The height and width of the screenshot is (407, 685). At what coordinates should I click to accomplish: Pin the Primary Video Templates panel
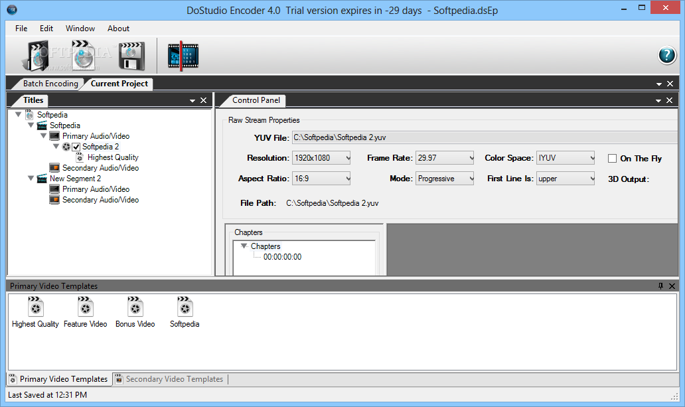coord(660,286)
